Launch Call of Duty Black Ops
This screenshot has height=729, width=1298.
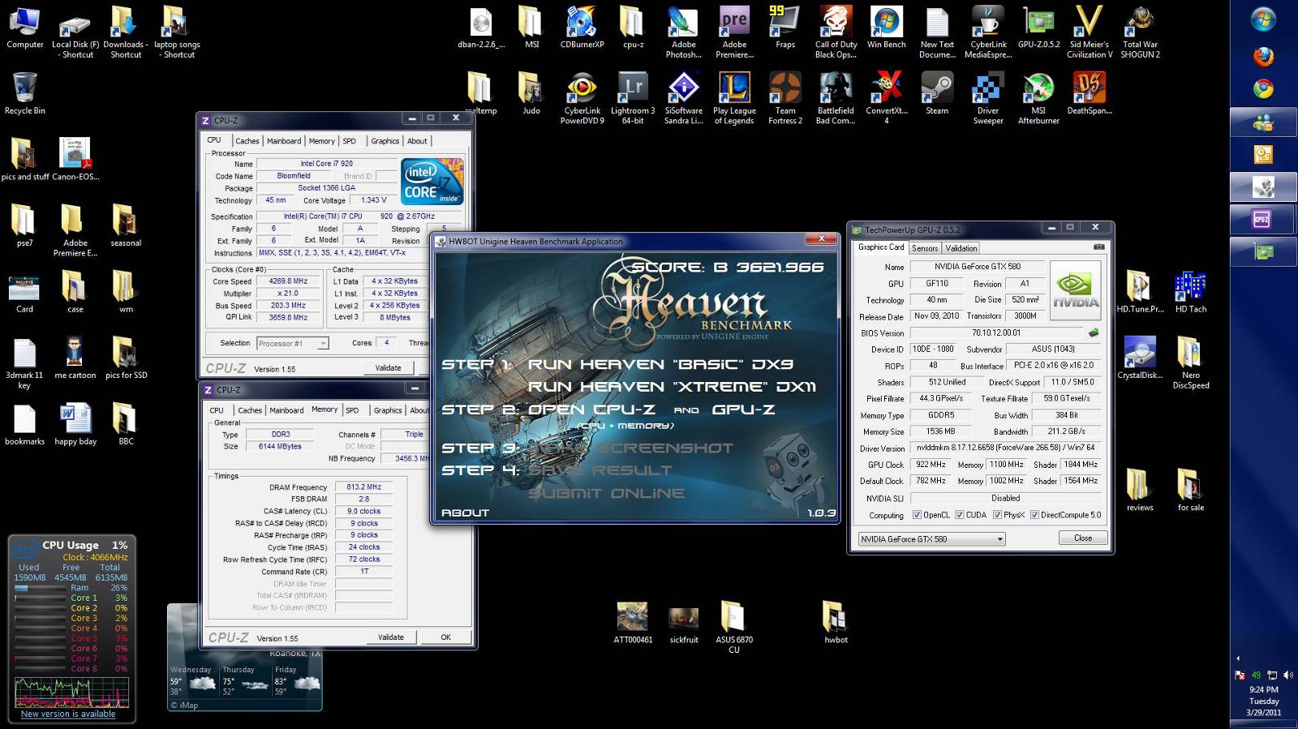pos(836,32)
